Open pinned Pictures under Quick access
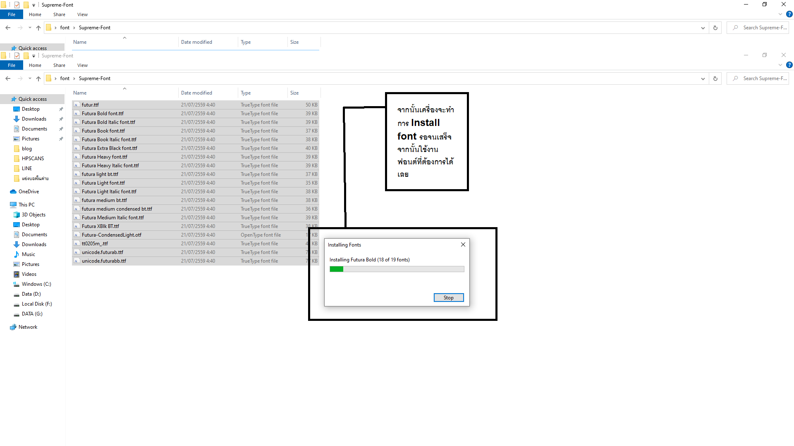This screenshot has width=794, height=446. [x=31, y=139]
